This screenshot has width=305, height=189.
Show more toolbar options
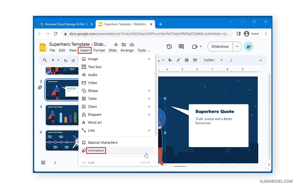(231, 60)
